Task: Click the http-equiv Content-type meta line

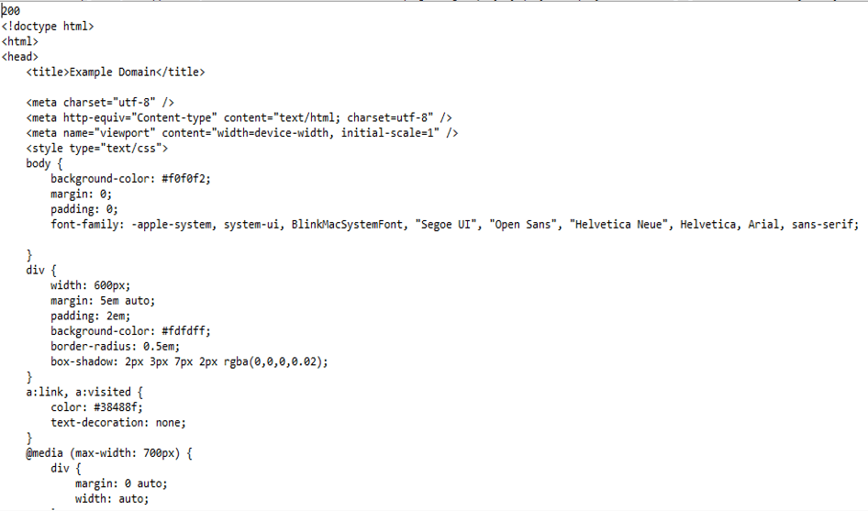Action: (239, 117)
